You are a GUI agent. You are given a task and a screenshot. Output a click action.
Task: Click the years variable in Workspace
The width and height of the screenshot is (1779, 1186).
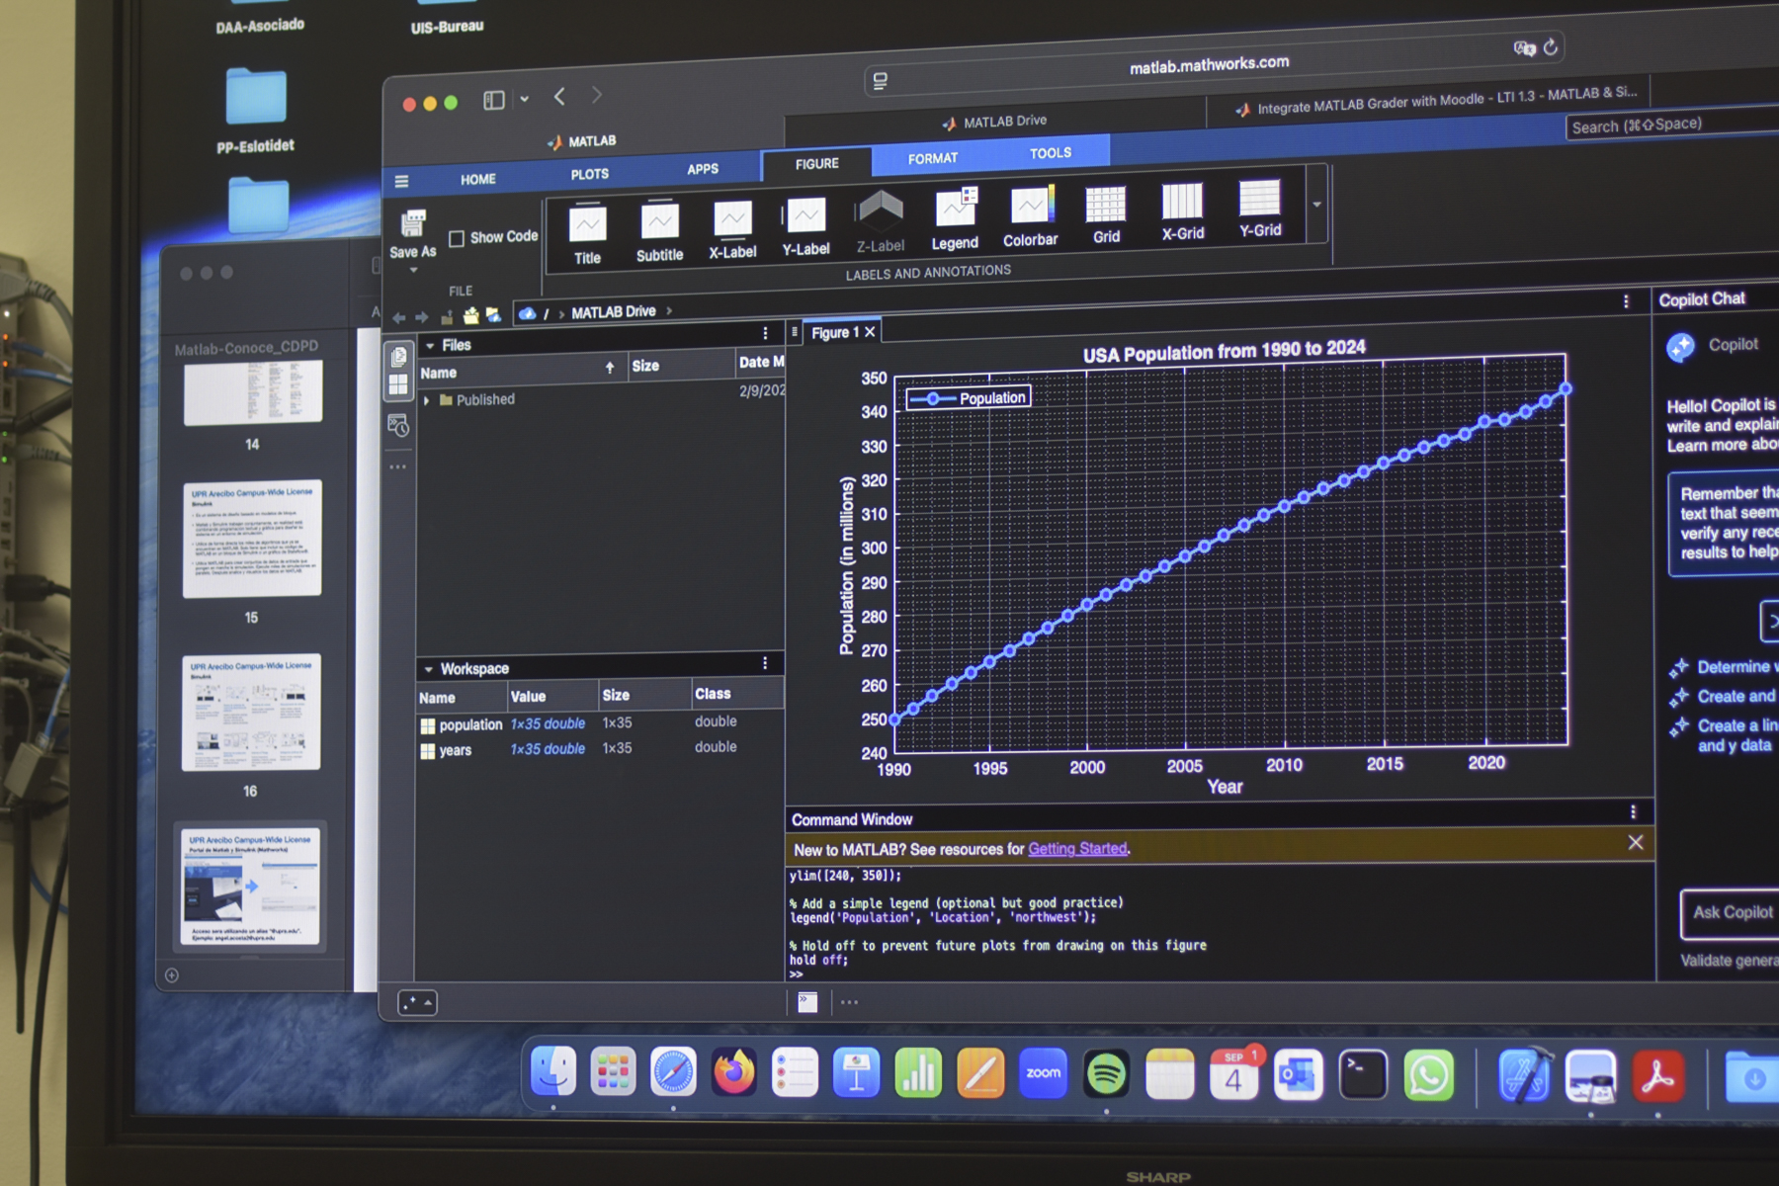[455, 750]
